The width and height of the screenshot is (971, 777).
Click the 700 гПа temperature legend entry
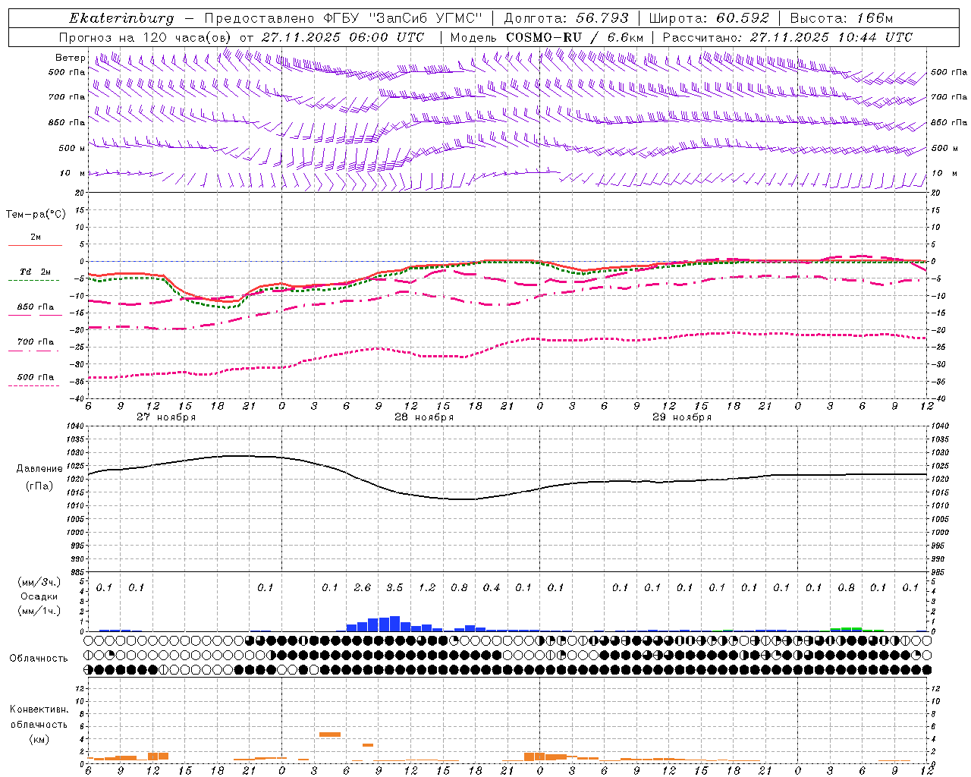pyautogui.click(x=35, y=345)
